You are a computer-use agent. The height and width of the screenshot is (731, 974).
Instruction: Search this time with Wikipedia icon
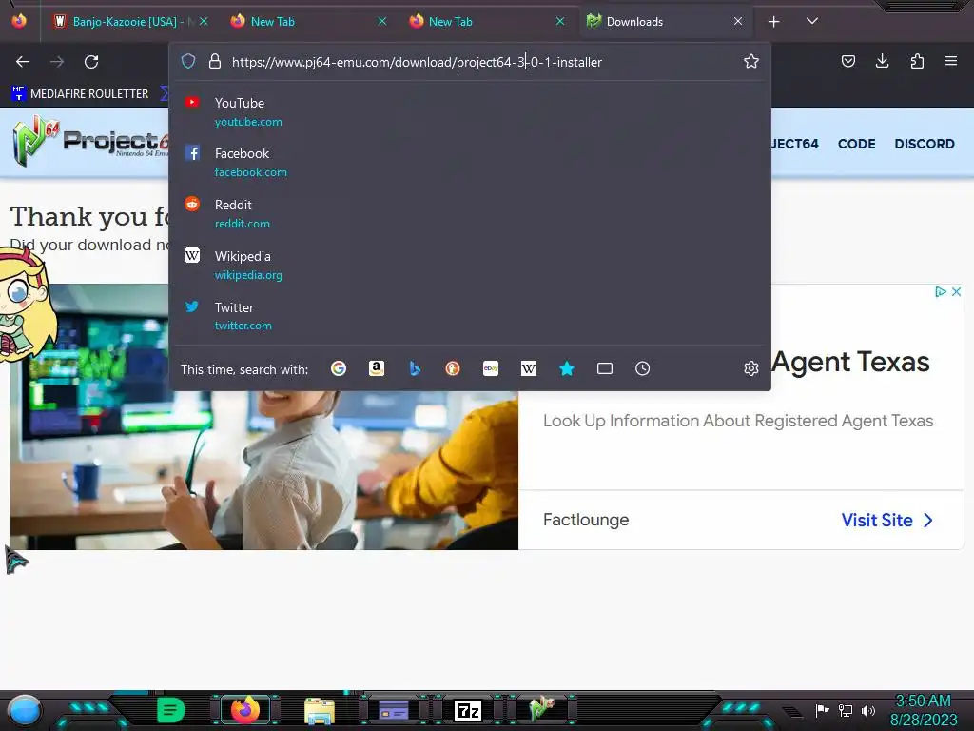529,368
